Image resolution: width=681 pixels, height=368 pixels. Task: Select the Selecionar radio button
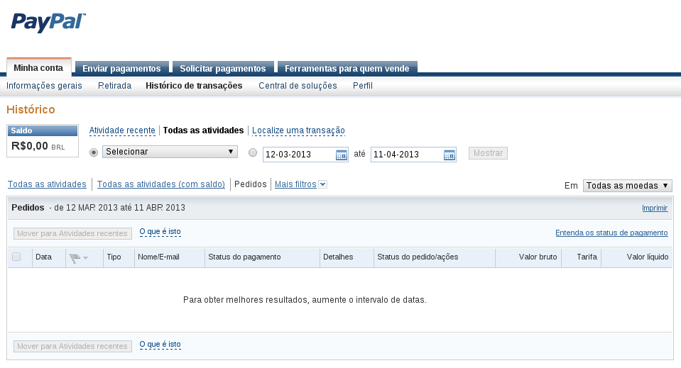[93, 152]
